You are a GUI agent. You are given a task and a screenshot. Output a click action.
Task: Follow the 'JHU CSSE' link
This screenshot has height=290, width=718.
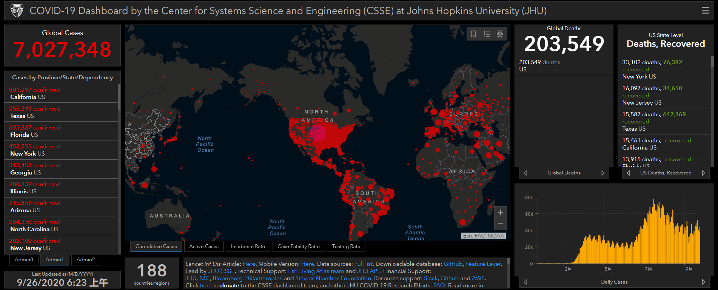221,271
